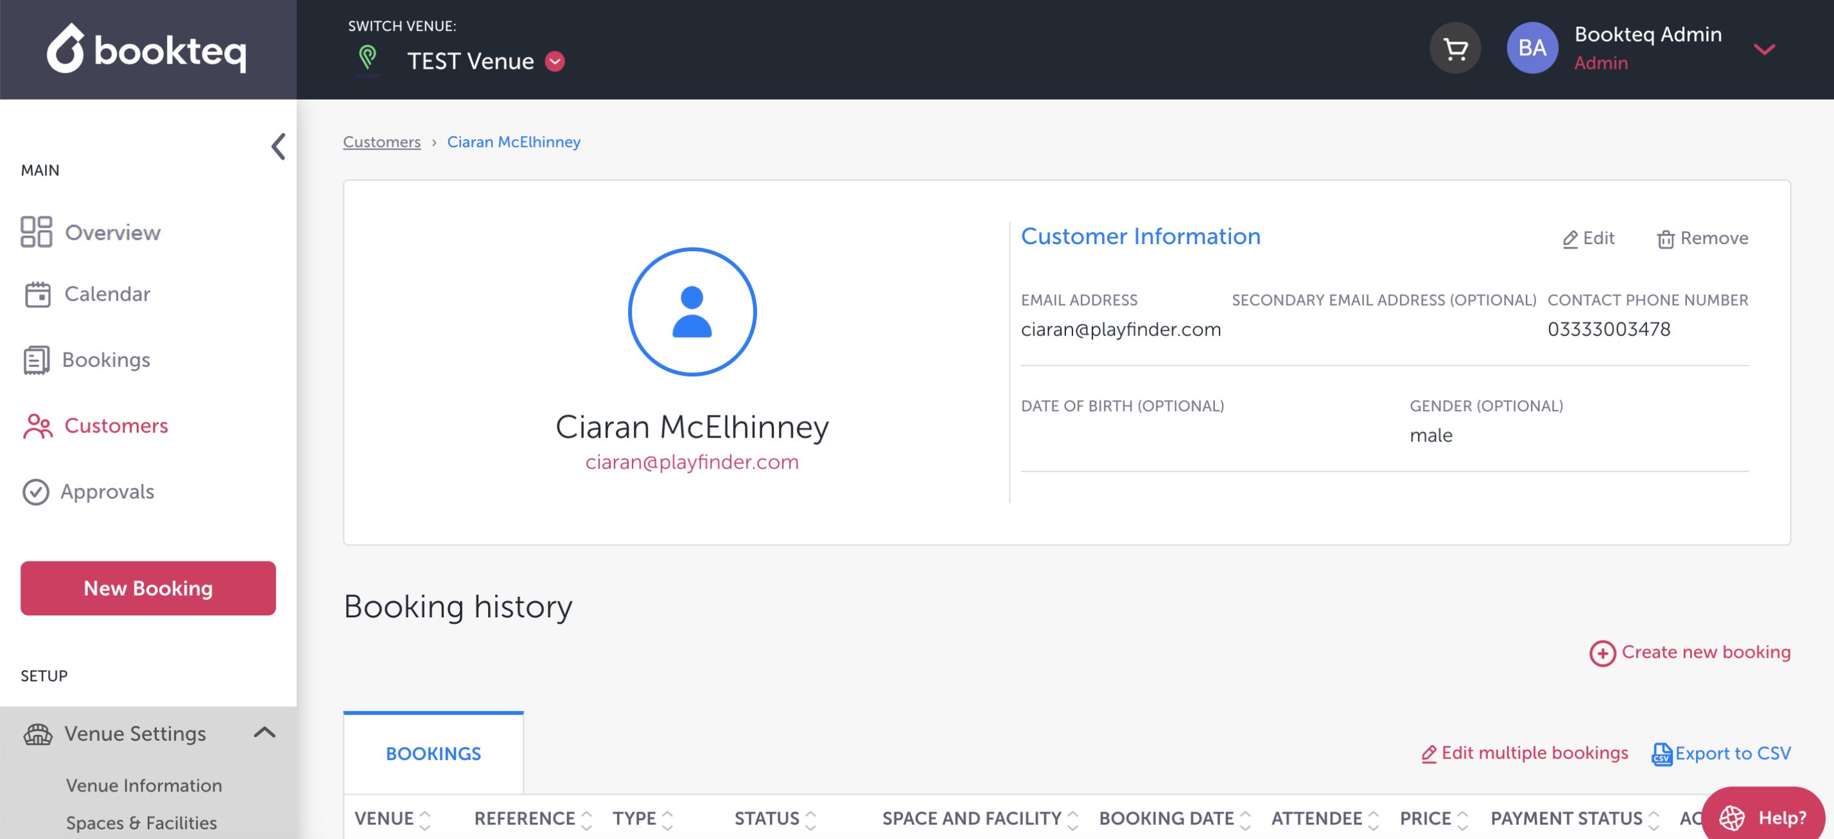Click the Bookings sidebar icon
Viewport: 1834px width, 839px height.
[37, 360]
